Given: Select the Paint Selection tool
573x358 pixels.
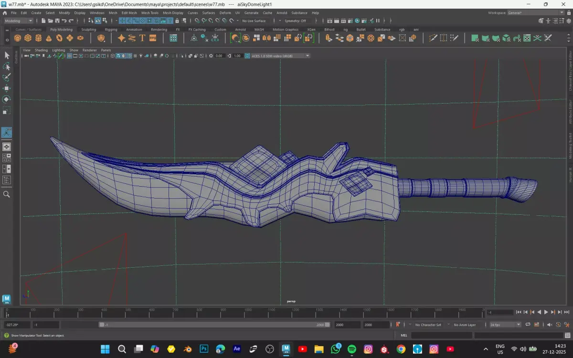Looking at the screenshot, I should click(7, 77).
